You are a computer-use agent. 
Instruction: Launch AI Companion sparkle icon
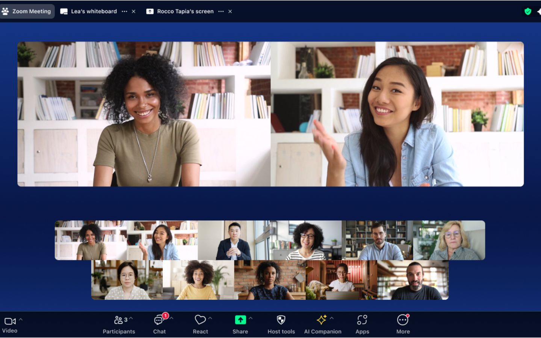(x=322, y=320)
